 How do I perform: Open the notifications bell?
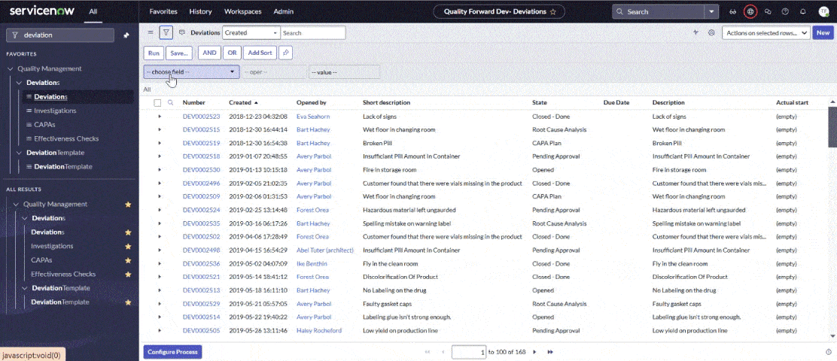tap(802, 12)
